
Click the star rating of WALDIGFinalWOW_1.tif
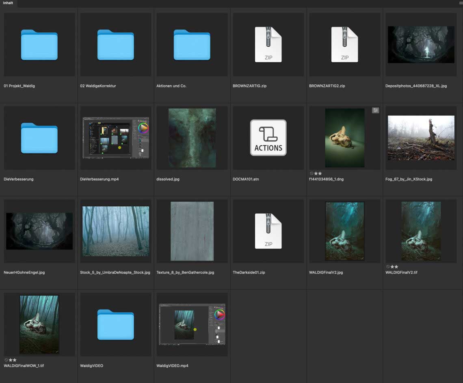point(13,360)
